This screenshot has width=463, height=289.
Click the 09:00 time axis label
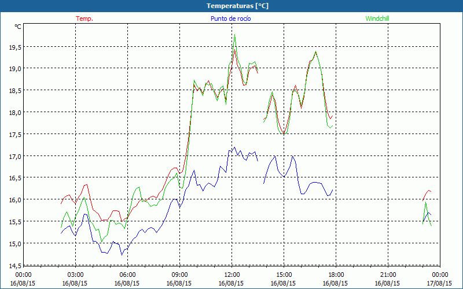(179, 275)
